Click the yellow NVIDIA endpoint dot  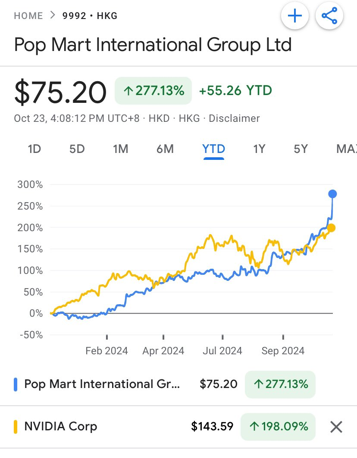332,228
